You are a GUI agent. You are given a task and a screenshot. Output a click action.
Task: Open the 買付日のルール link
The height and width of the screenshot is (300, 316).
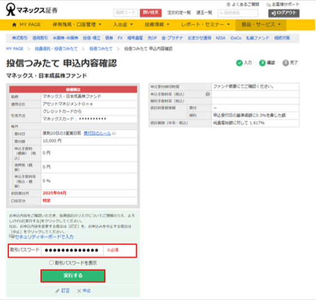click(x=97, y=133)
